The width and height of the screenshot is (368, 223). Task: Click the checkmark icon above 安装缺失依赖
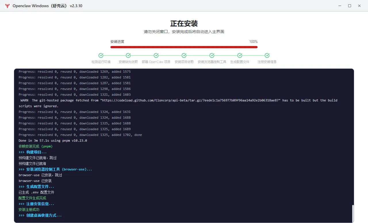point(128,55)
